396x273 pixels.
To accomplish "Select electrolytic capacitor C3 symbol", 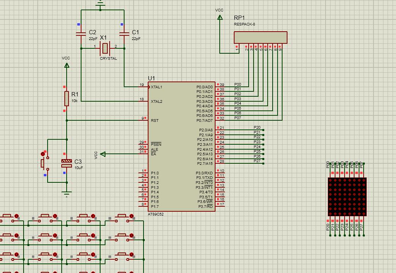I will coord(66,163).
